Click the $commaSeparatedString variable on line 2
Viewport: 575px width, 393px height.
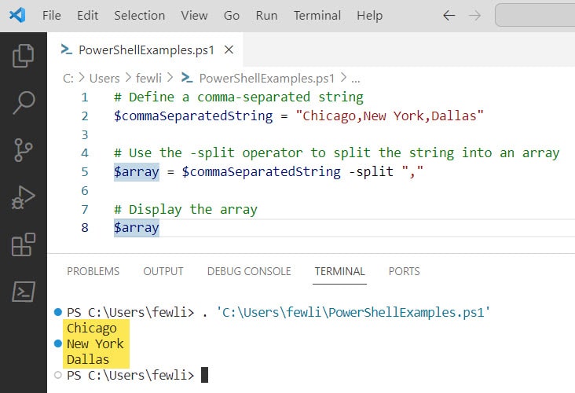click(x=193, y=116)
